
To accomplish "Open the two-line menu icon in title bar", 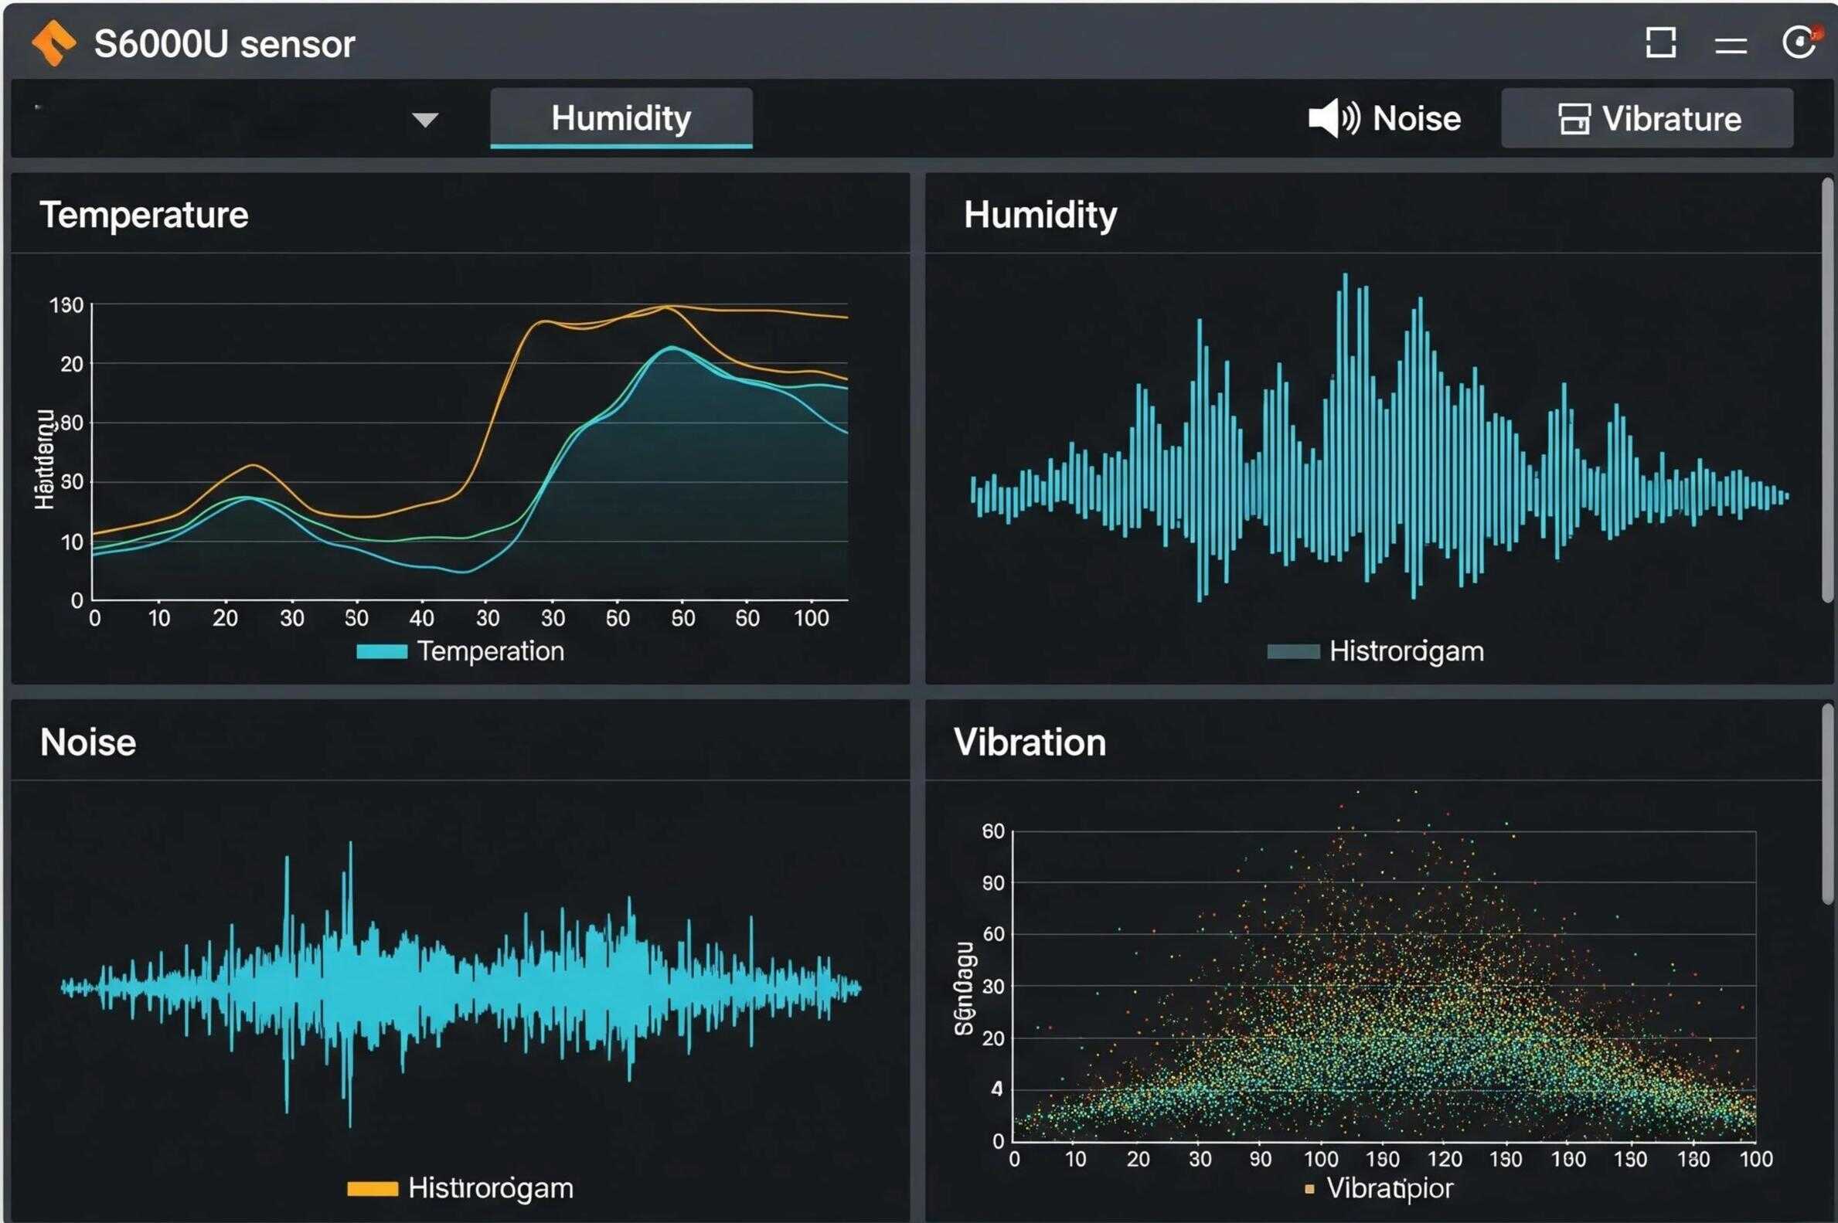I will pos(1731,46).
